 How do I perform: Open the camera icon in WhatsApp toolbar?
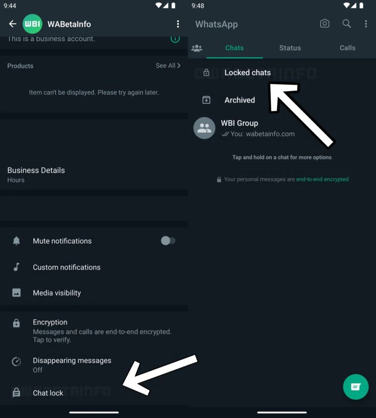tap(325, 24)
